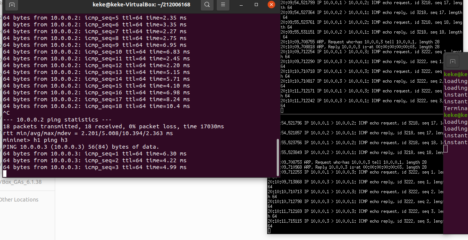Click the ^C interrupt line
Image resolution: width=468 pixels, height=240 pixels.
(x=6, y=113)
